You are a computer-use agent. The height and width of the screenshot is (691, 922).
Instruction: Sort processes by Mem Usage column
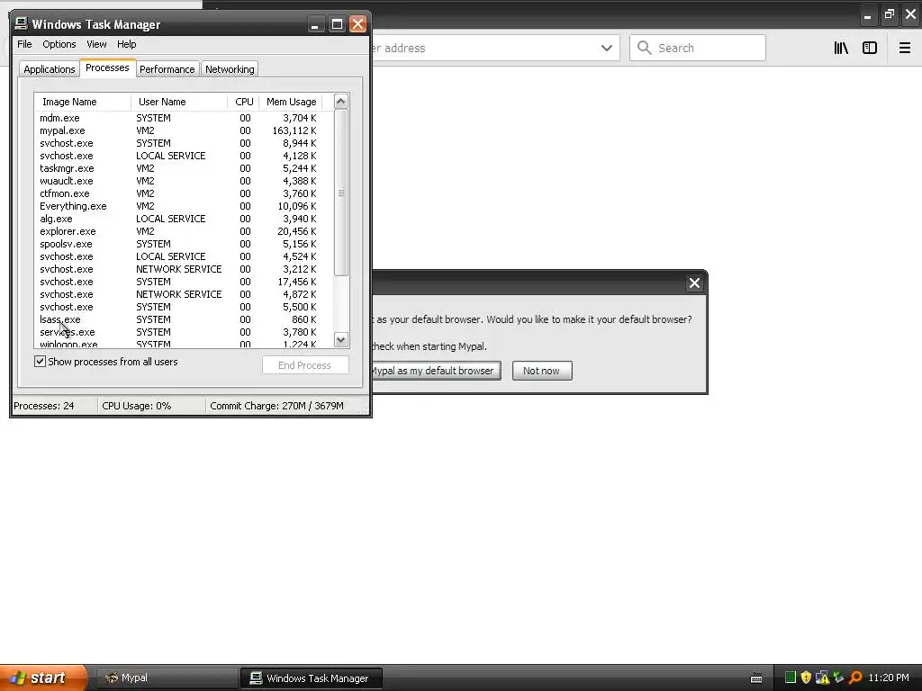[291, 102]
